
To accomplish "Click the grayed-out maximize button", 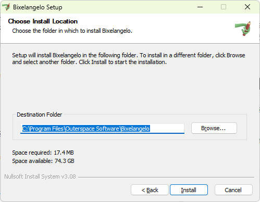I will point(224,7).
